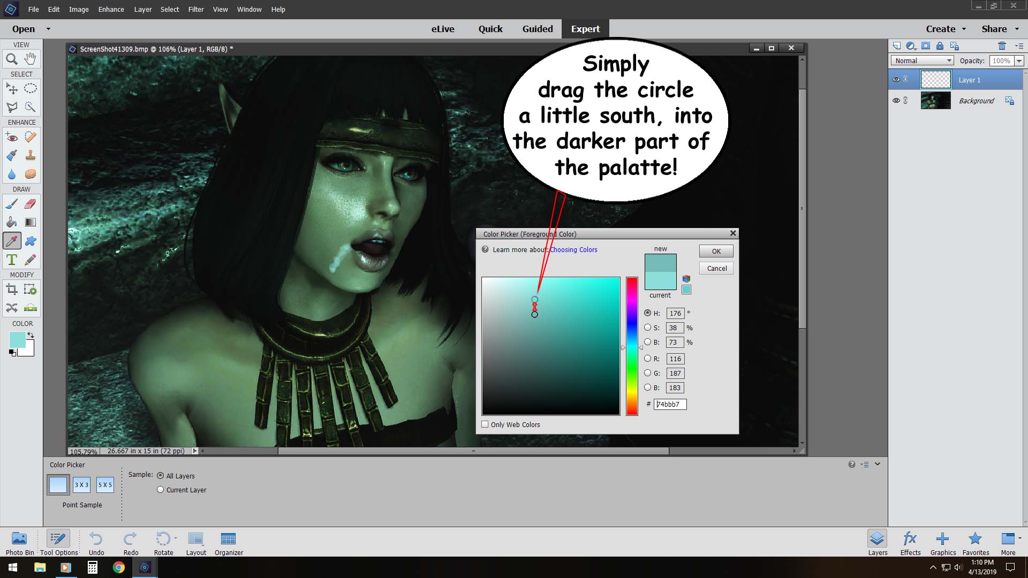The image size is (1028, 578).
Task: Open the More panel dropdown
Action: point(1020,538)
